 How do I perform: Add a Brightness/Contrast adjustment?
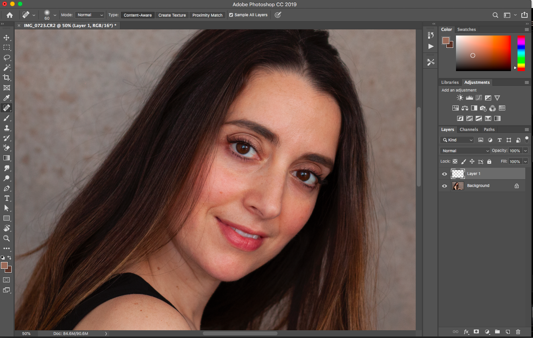pos(460,98)
